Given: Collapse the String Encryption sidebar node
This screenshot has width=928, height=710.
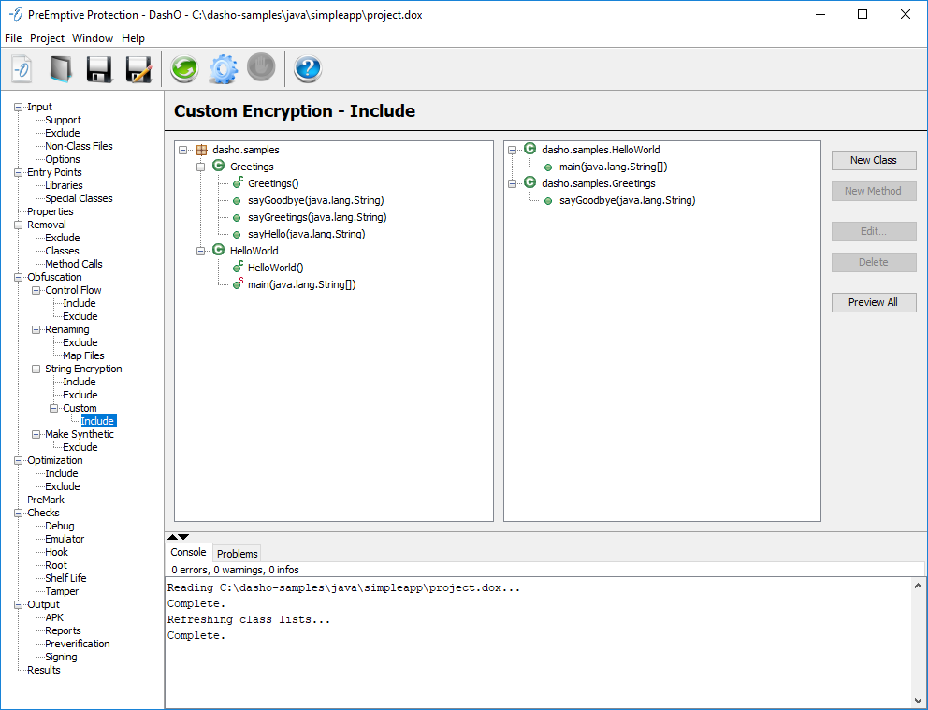Looking at the screenshot, I should tap(36, 369).
